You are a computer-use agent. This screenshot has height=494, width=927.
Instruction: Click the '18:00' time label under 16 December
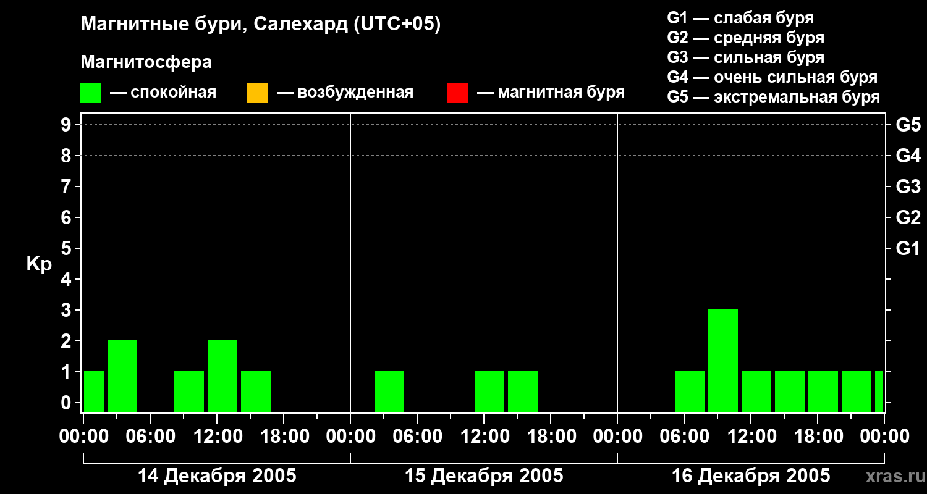click(x=818, y=437)
